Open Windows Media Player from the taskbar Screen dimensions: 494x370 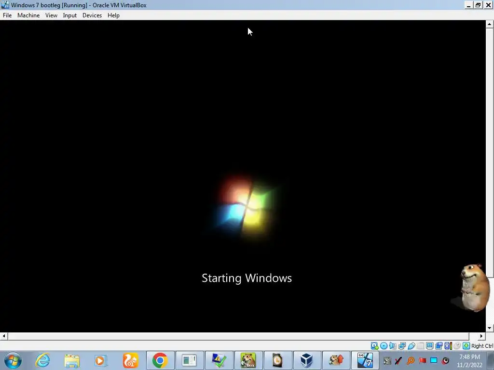pos(100,360)
